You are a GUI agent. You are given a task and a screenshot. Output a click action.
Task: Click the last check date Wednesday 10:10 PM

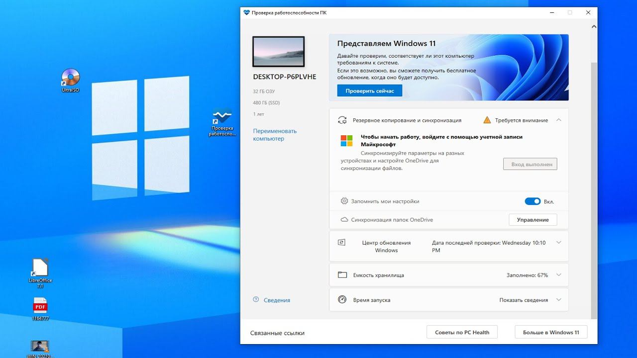(x=489, y=247)
